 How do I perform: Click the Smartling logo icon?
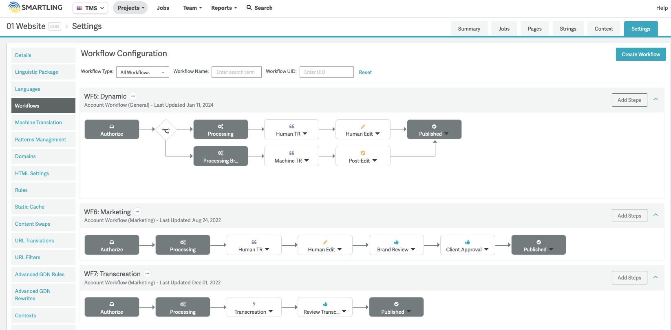point(14,7)
